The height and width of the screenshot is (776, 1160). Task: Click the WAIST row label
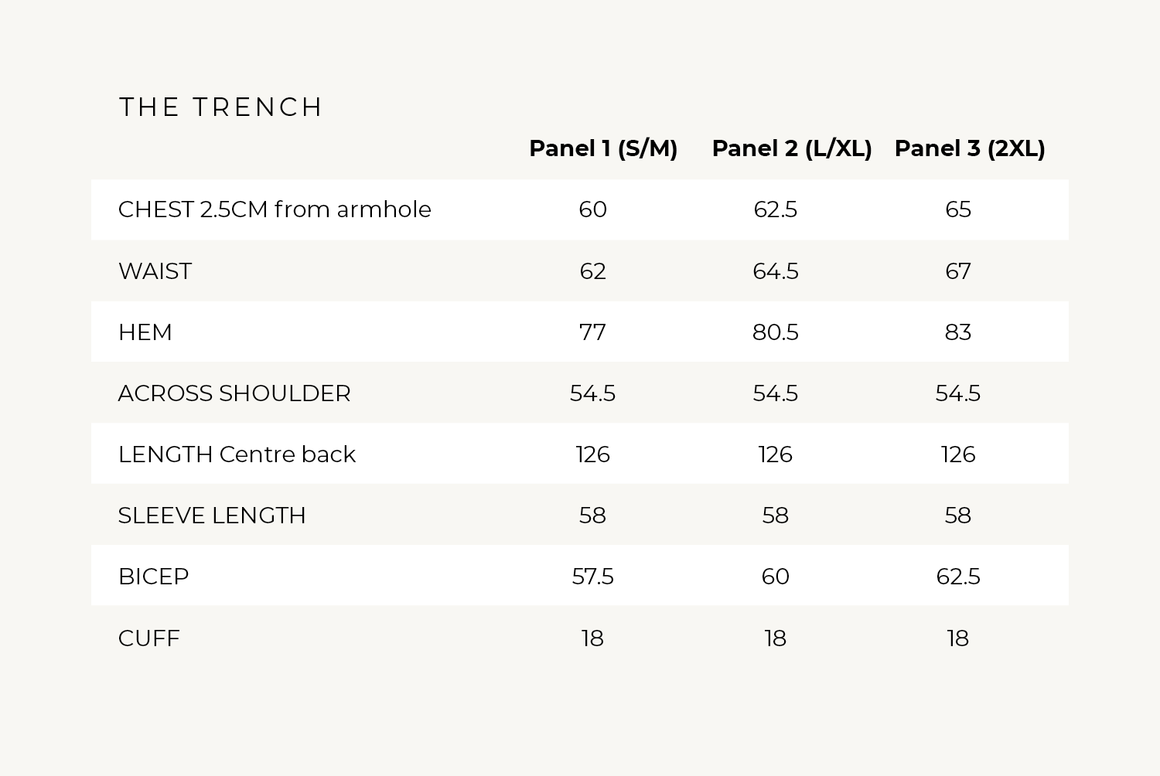click(155, 271)
